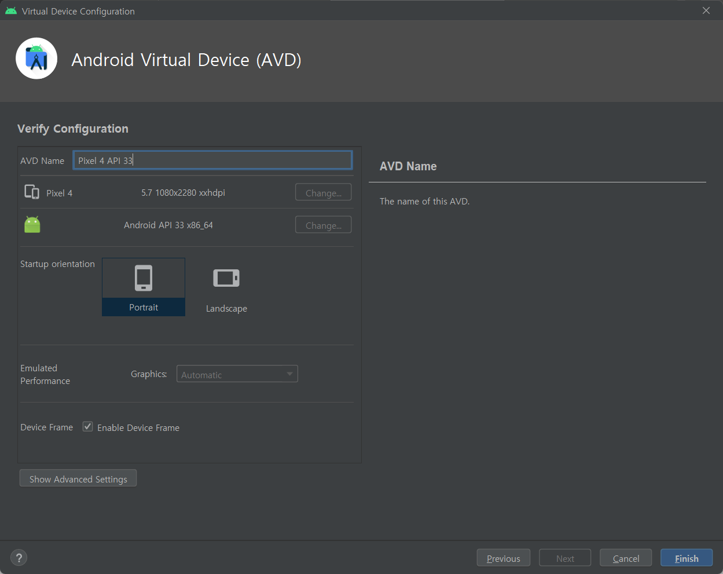Image resolution: width=723 pixels, height=574 pixels.
Task: Click the 'Pixel 4' device name text
Action: click(x=60, y=193)
